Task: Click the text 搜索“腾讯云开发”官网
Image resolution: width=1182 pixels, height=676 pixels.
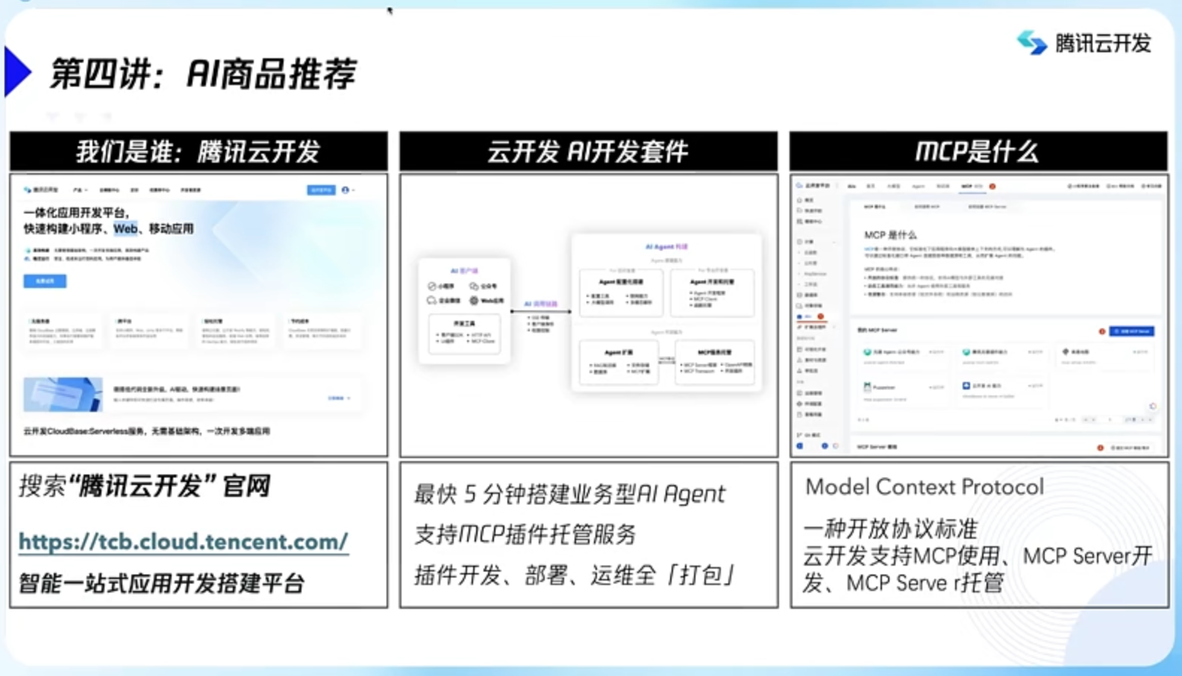Action: point(145,486)
